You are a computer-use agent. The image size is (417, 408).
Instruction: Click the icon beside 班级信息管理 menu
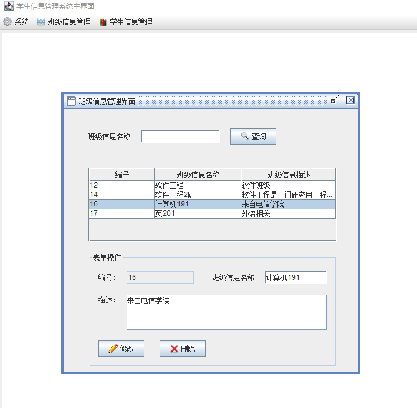[41, 22]
